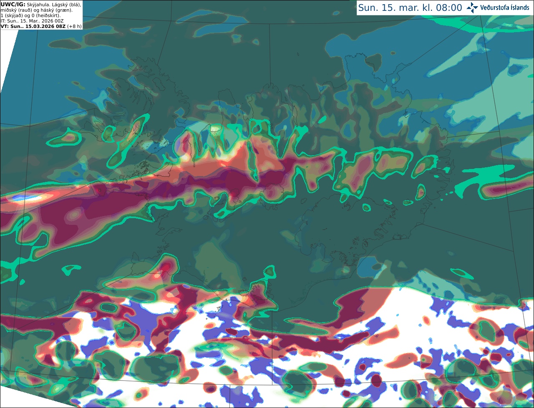Click the 'miðský (rauð) og háský (græn)' legend line

(x=36, y=10)
